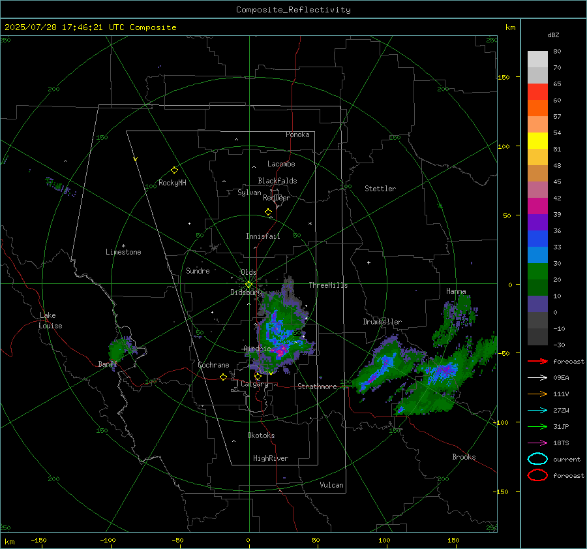The width and height of the screenshot is (587, 549).
Task: Click the magenta 18TS arrow icon
Action: [537, 443]
